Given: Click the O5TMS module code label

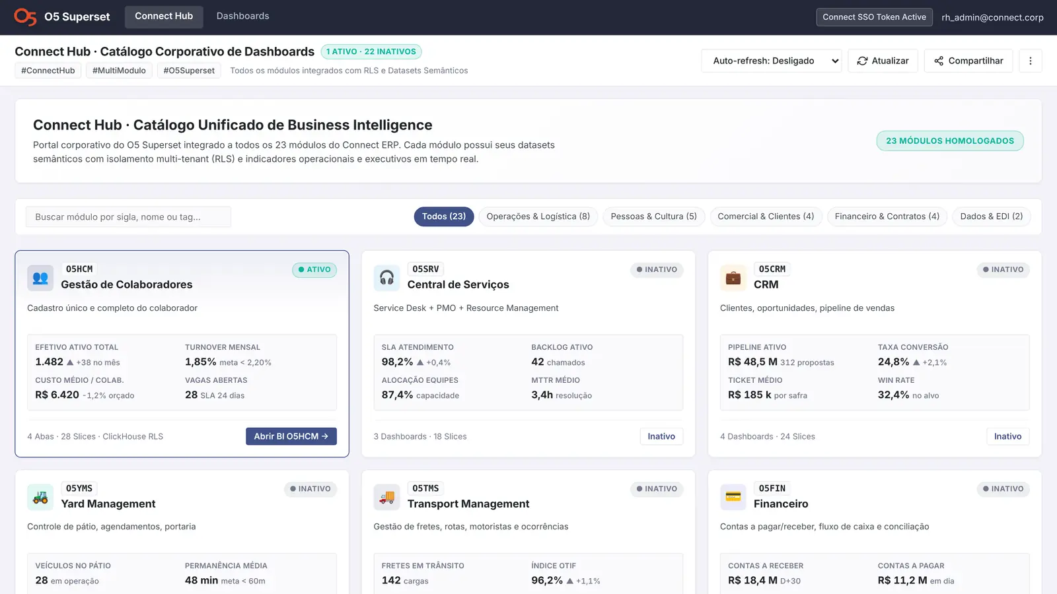Looking at the screenshot, I should (x=425, y=488).
